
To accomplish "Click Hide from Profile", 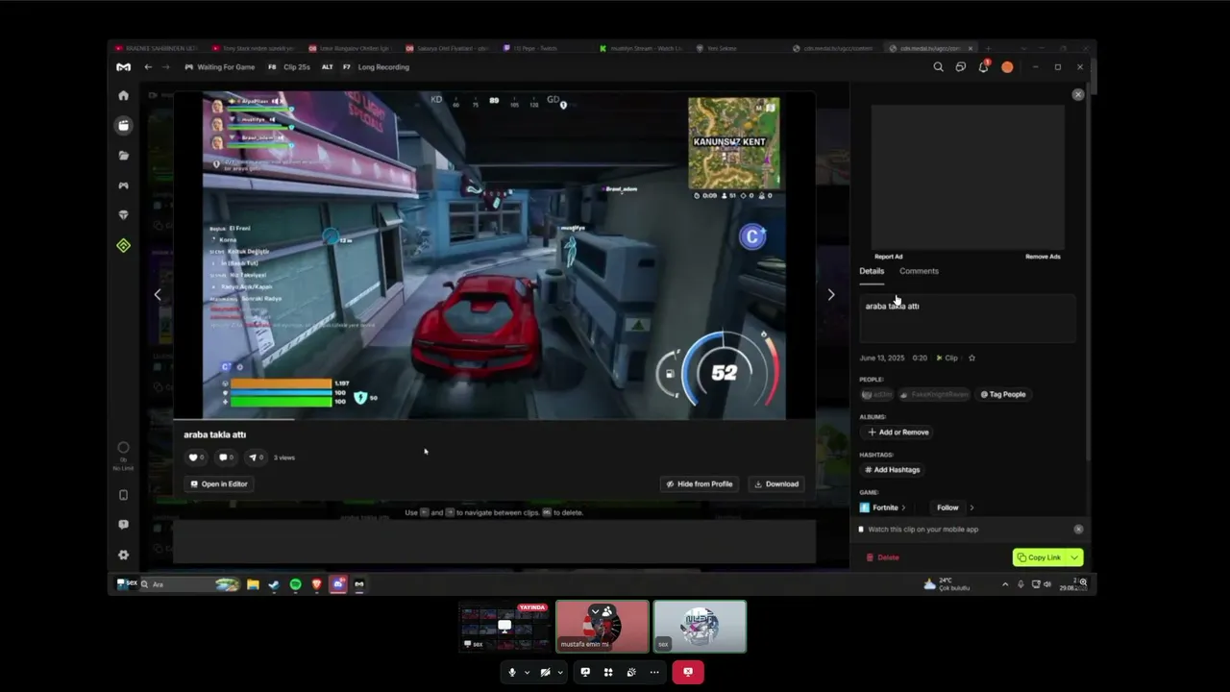I will (700, 484).
